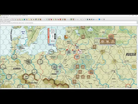The height and width of the screenshot is (104, 138).
Task: Click chat log scroll up arrow
Action: (137, 22)
